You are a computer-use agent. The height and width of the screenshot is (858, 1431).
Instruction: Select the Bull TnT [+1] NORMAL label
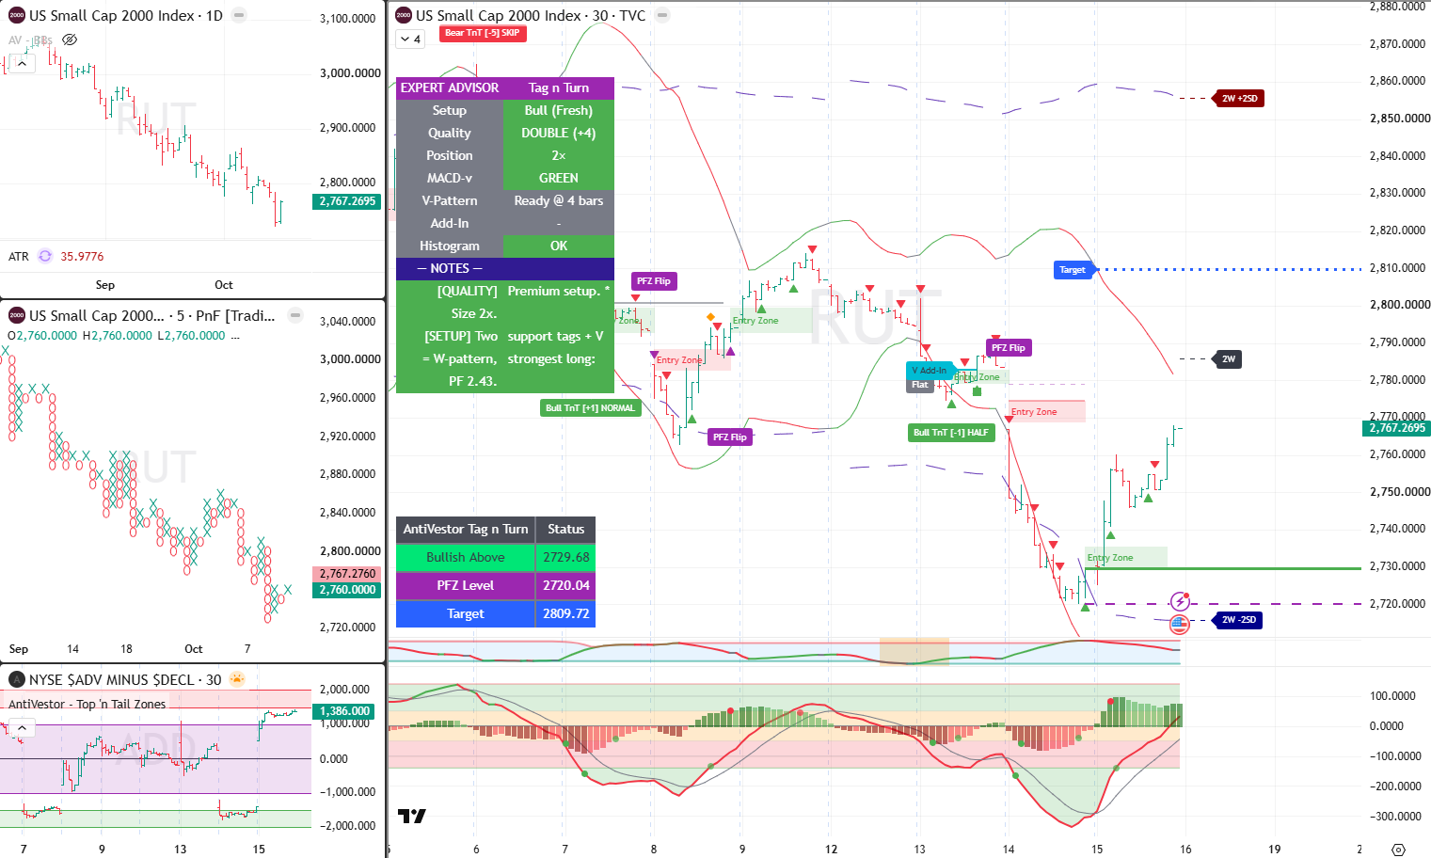point(591,408)
